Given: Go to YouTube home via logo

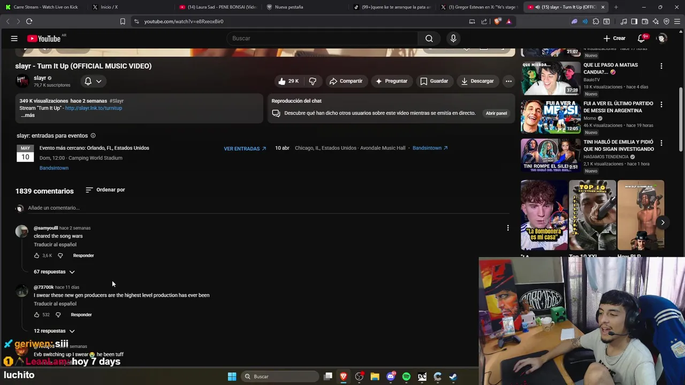Looking at the screenshot, I should (44, 38).
